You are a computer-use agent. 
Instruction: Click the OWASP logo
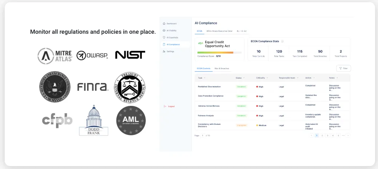(92, 55)
